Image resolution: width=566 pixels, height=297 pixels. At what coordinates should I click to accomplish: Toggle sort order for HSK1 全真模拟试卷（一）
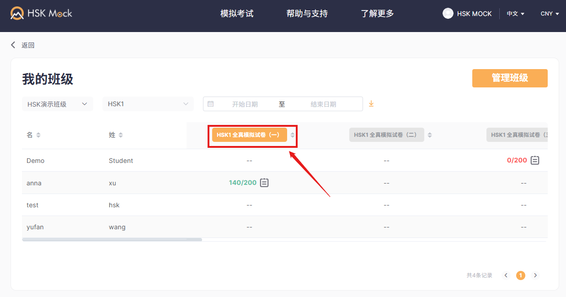293,135
